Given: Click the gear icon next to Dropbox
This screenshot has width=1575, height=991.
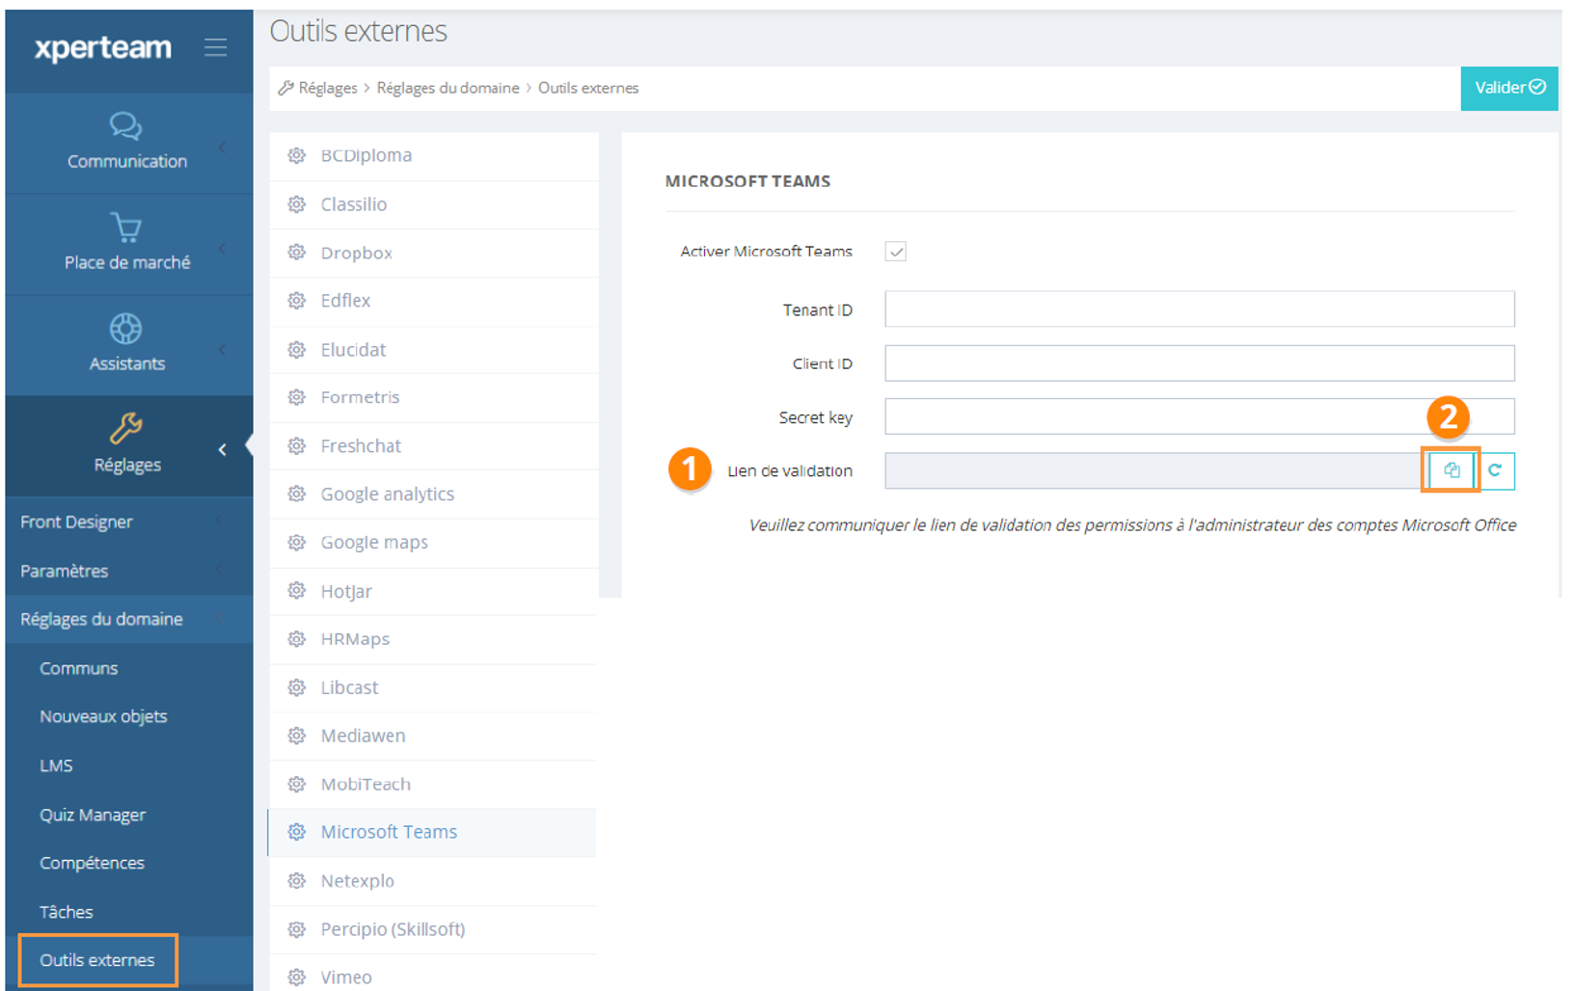Looking at the screenshot, I should point(297,253).
